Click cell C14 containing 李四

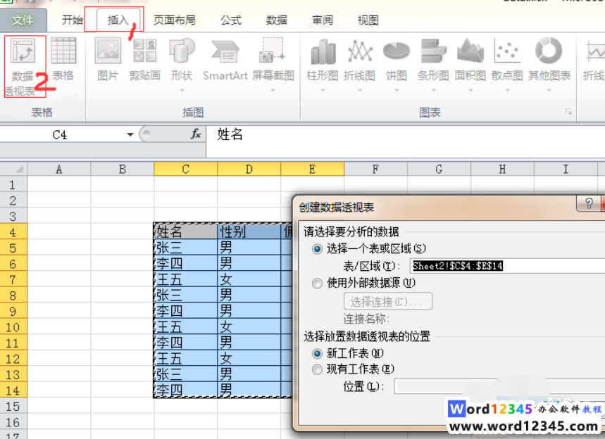tap(186, 390)
